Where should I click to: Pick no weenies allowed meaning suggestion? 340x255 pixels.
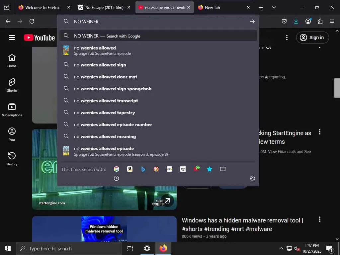click(158, 136)
